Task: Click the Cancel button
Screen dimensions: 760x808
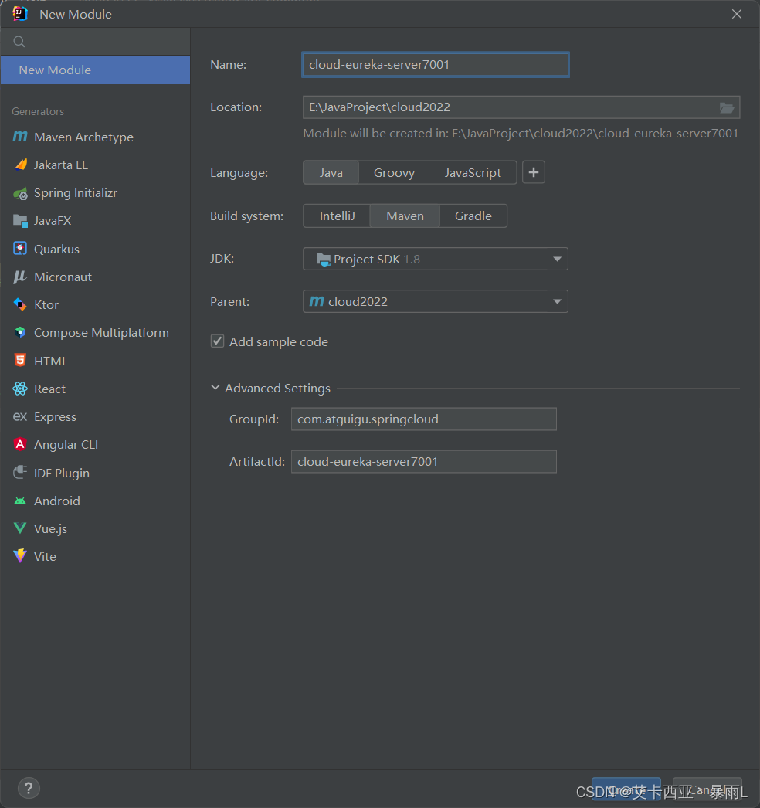Action: [707, 789]
